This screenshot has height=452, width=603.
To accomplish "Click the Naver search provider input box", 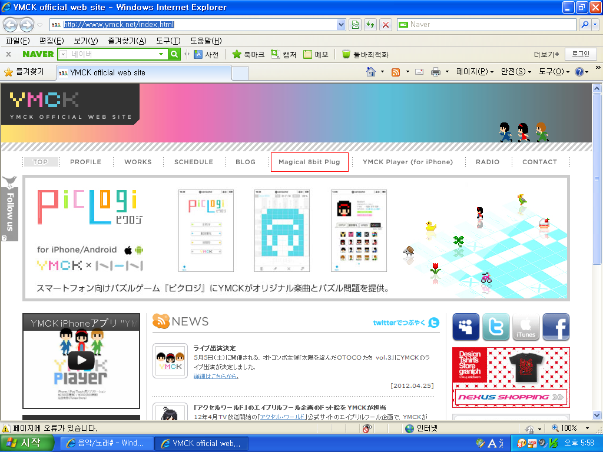I will pos(486,25).
